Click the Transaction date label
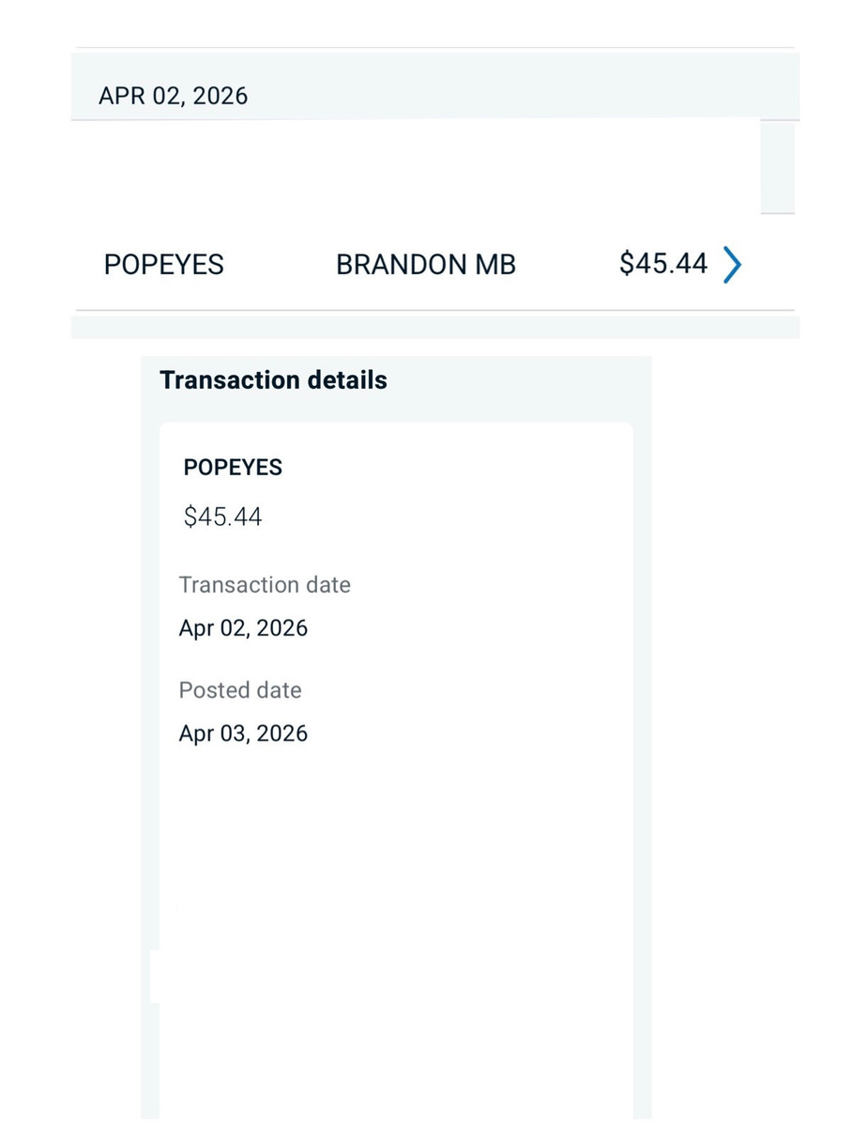The height and width of the screenshot is (1127, 851). point(265,585)
